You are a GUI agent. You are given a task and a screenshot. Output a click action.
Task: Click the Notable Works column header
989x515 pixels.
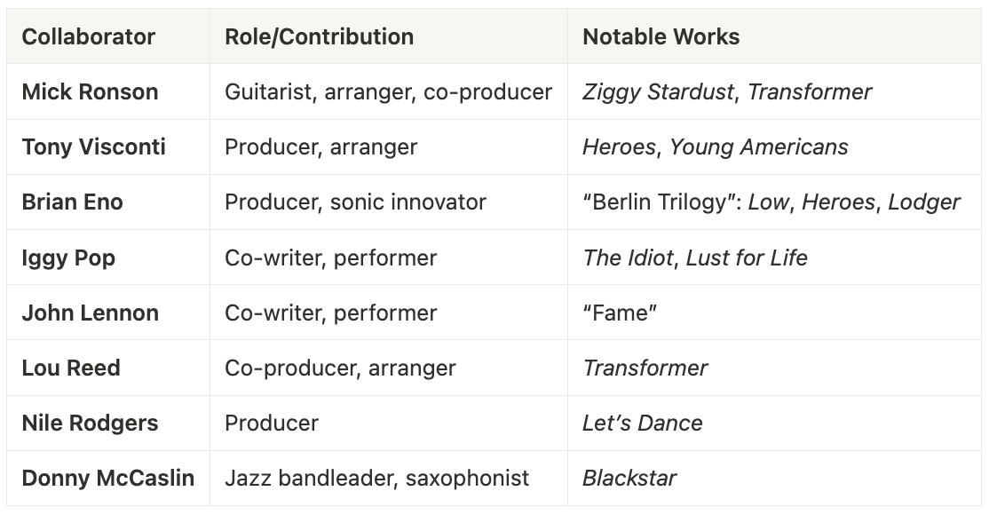coord(774,36)
